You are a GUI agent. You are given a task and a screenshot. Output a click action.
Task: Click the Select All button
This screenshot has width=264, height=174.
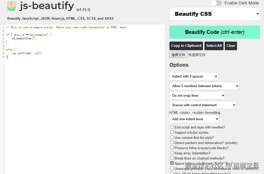pyautogui.click(x=214, y=46)
